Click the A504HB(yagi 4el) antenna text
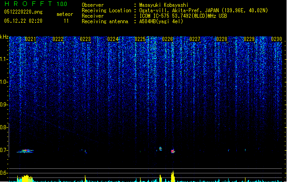Screen dimensions: 287x182 click(161, 21)
